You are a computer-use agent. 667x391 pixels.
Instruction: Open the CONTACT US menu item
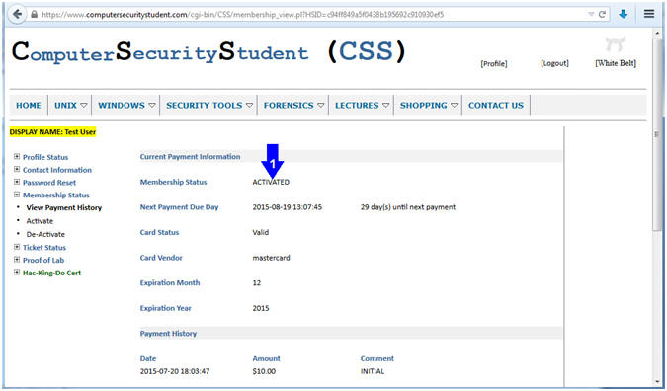[x=496, y=106]
